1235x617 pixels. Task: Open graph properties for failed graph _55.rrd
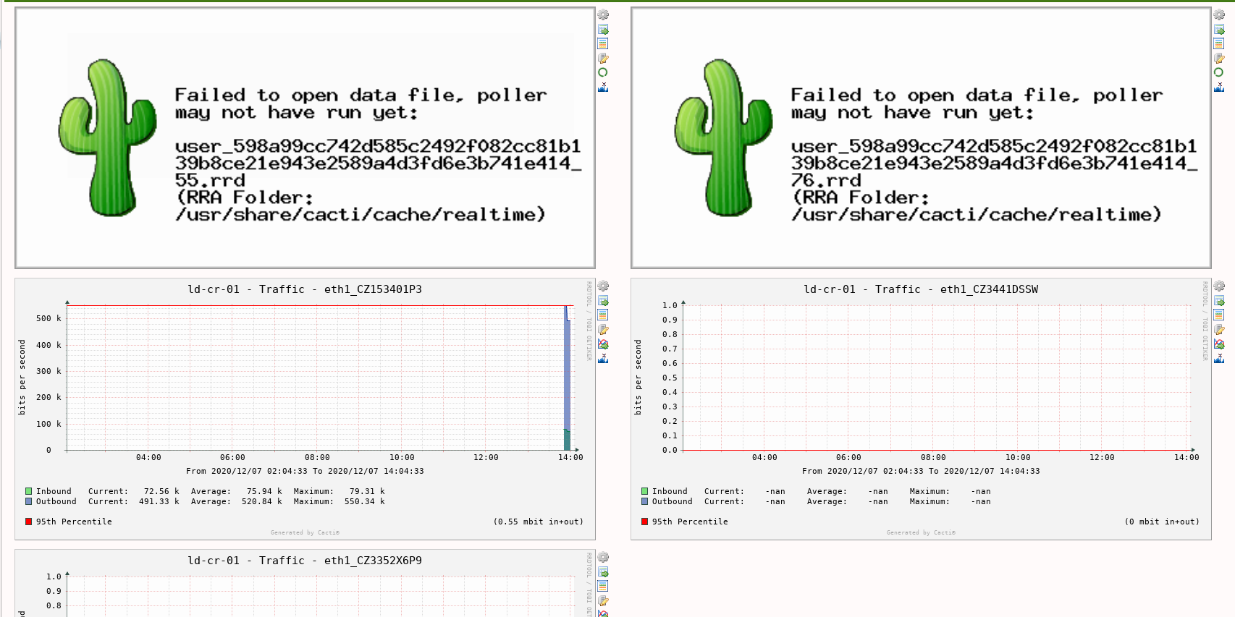pos(603,43)
